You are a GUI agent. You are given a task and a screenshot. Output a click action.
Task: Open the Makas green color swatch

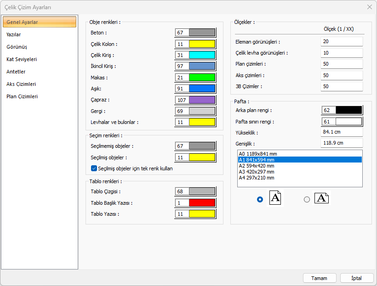click(x=202, y=78)
